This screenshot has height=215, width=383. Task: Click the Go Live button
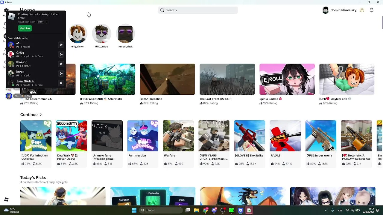(25, 28)
